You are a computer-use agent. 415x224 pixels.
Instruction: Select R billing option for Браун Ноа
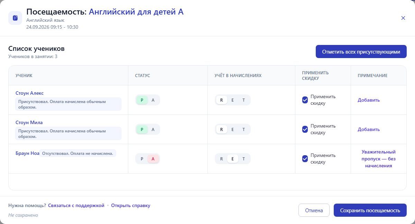click(221, 159)
